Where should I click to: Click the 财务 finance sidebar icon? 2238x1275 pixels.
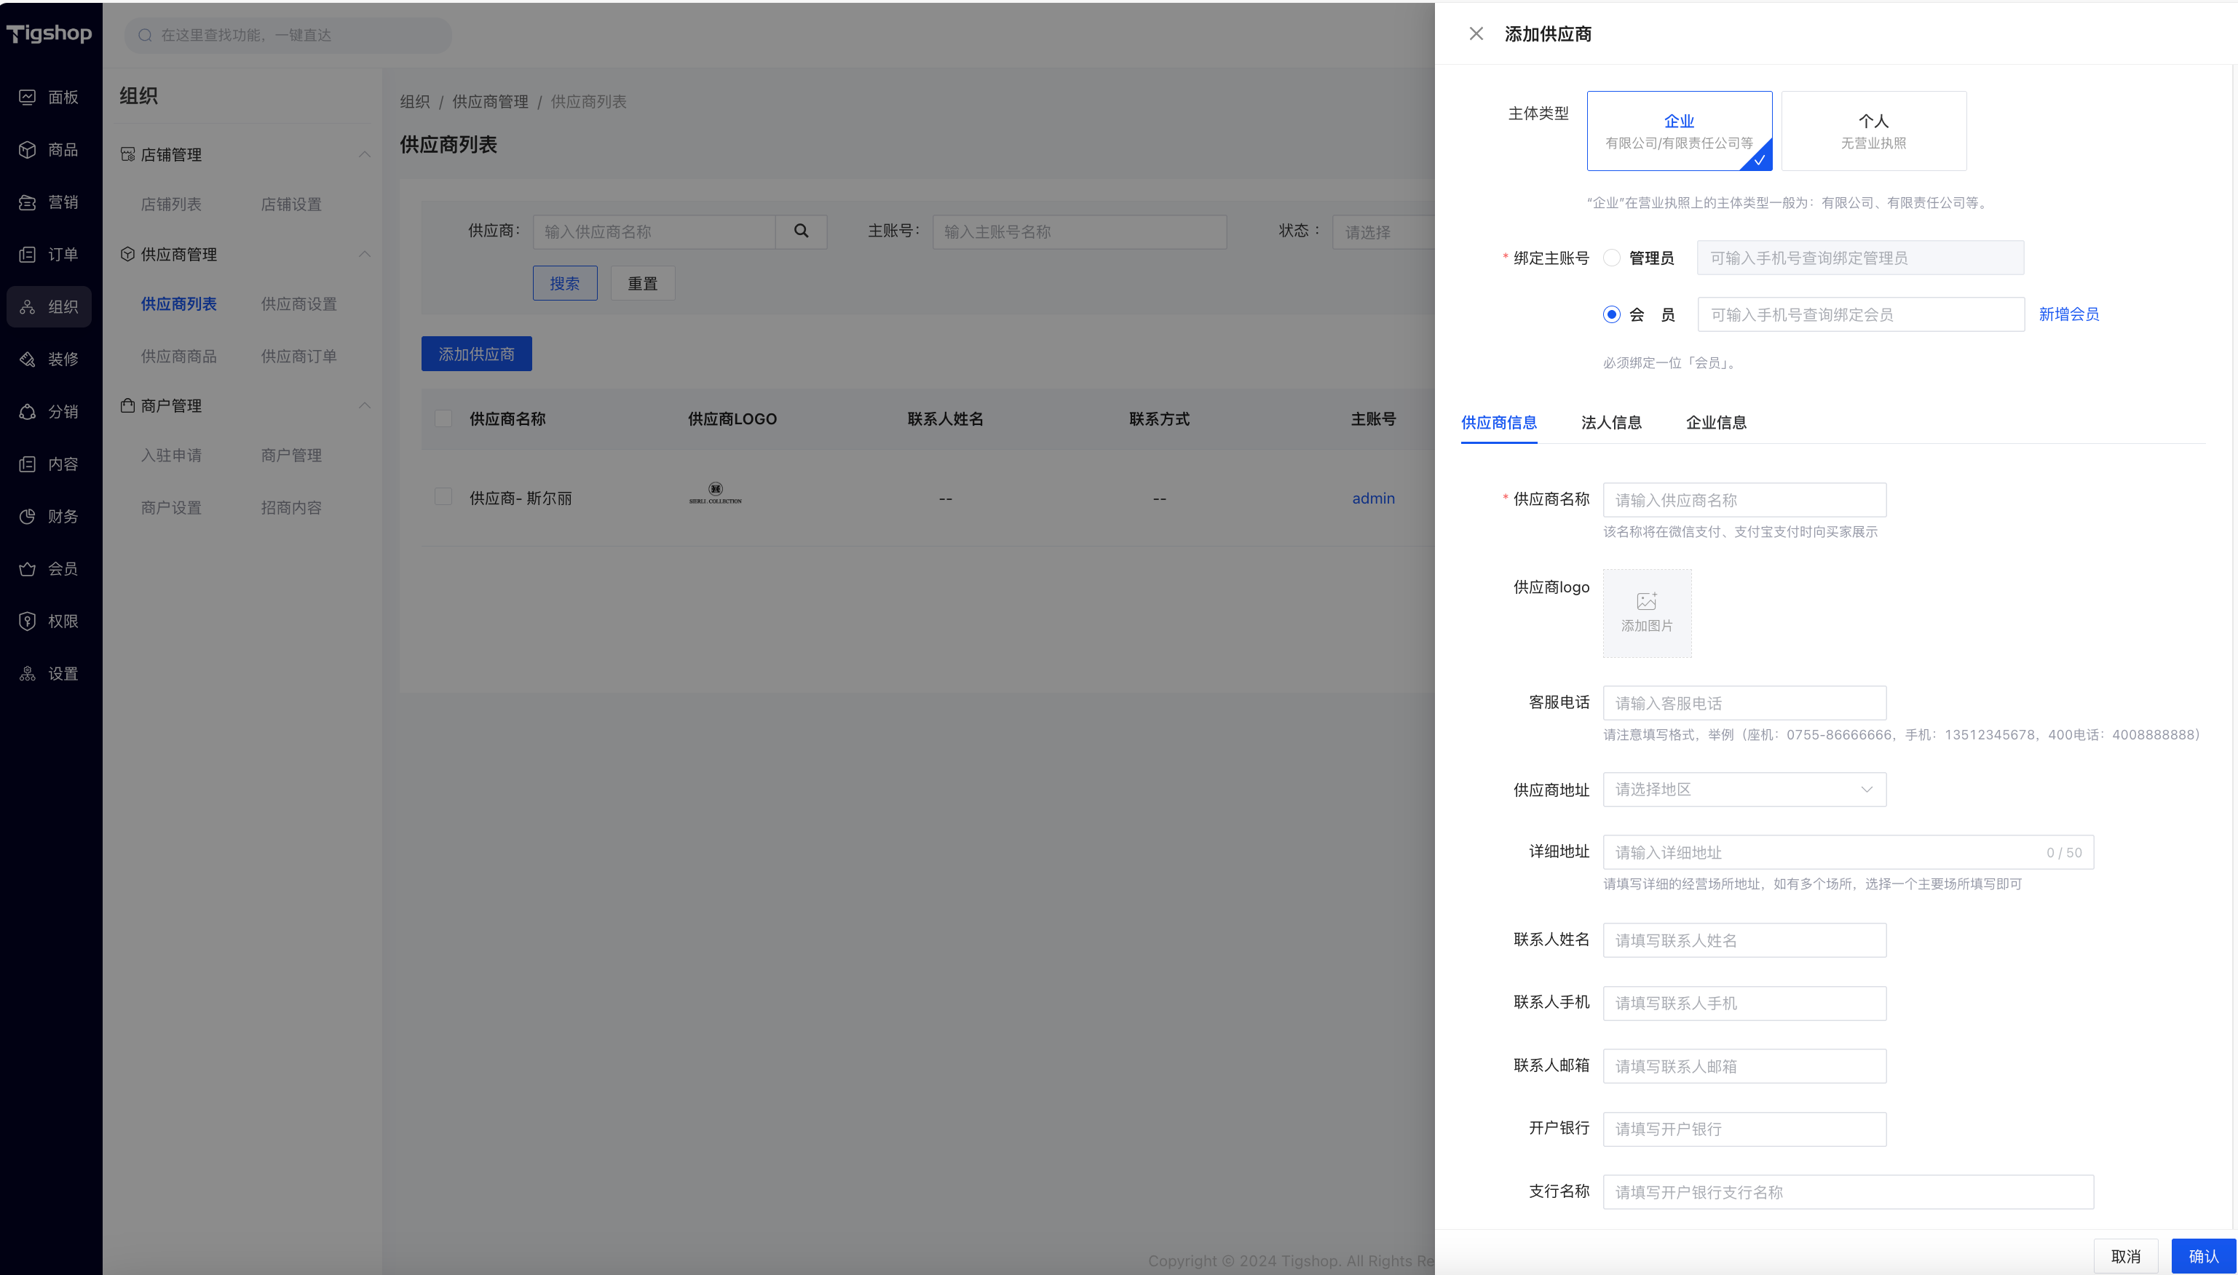[x=27, y=517]
